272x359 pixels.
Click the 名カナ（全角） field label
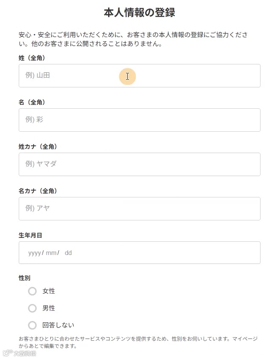point(38,191)
